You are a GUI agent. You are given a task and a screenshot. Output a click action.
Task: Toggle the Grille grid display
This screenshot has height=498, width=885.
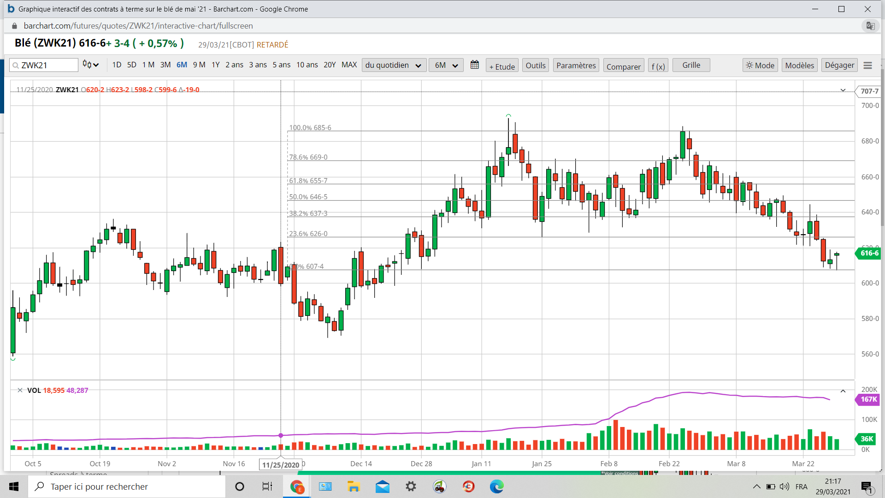tap(691, 65)
